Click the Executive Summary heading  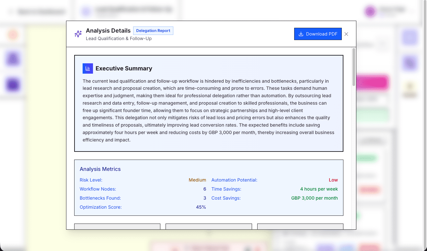point(124,68)
